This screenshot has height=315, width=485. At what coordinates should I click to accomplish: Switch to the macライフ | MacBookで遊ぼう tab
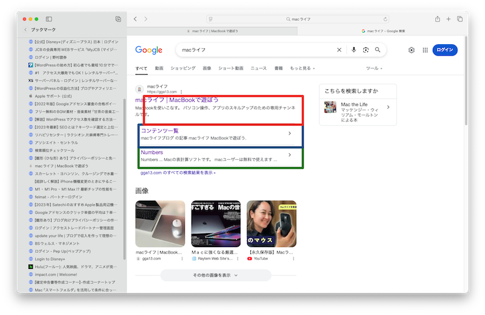pyautogui.click(x=212, y=31)
